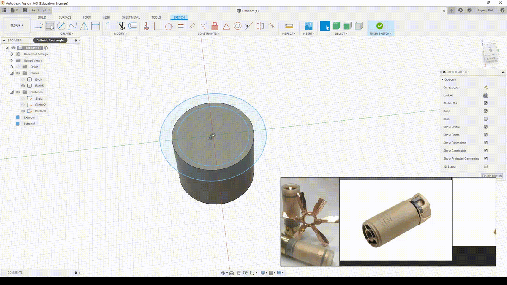Open the CONSTRAINTS dropdown menu
507x285 pixels.
tap(208, 33)
